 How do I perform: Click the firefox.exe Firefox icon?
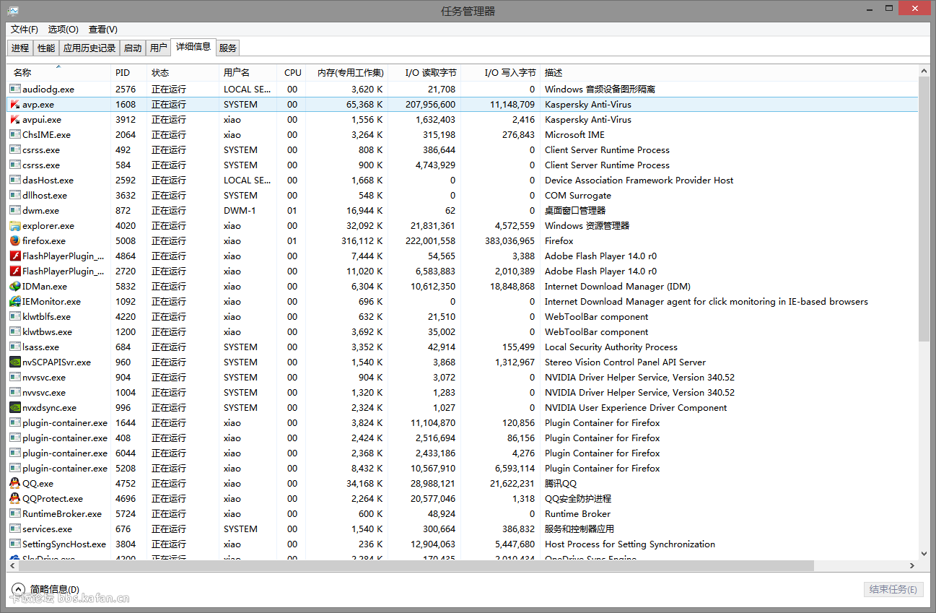click(15, 240)
